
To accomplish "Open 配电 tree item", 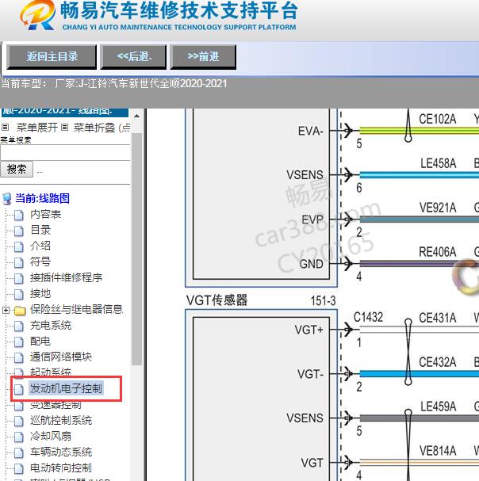I will (40, 341).
